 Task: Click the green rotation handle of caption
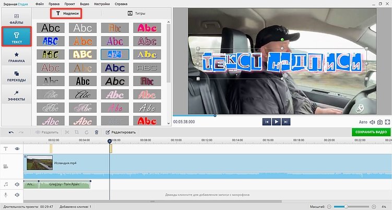pos(282,40)
